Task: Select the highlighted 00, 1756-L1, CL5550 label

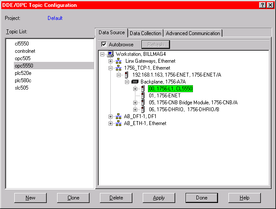Action: 170,89
